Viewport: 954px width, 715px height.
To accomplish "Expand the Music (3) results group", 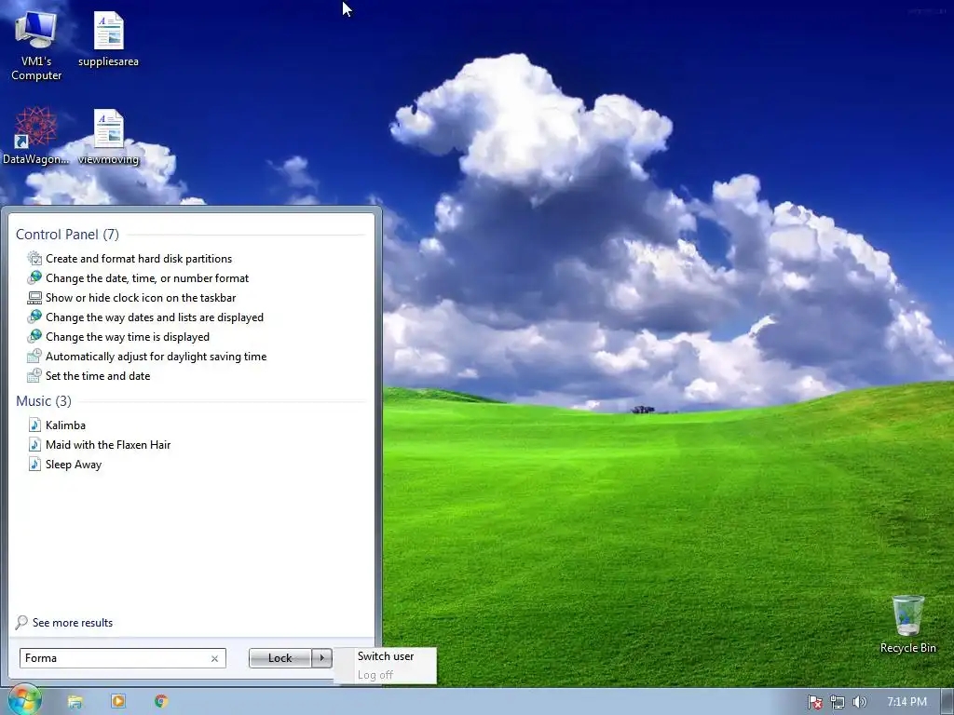I will click(x=44, y=400).
